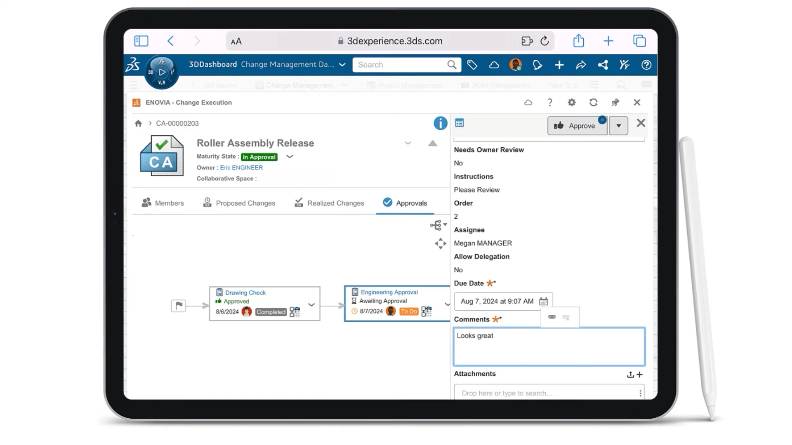Open the graph layout icon above the approval flow
Image resolution: width=792 pixels, height=445 pixels.
(438, 225)
